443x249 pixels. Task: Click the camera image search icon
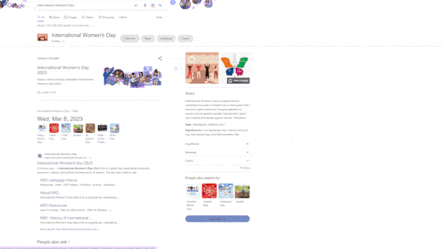click(153, 5)
